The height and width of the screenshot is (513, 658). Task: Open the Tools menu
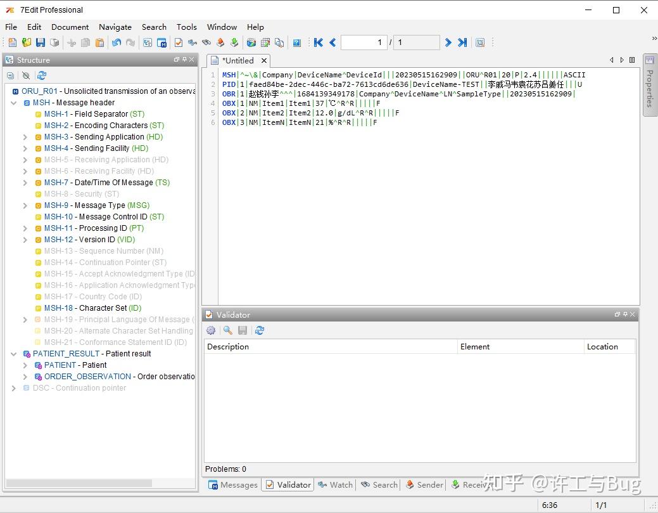[x=186, y=27]
